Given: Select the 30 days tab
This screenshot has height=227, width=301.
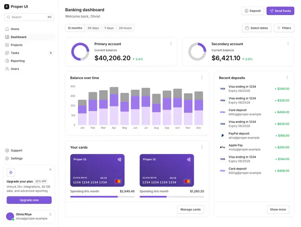Looking at the screenshot, I should tap(93, 28).
